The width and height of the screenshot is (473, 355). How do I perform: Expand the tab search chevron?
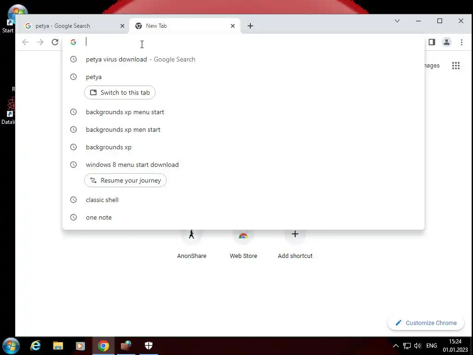click(x=397, y=21)
